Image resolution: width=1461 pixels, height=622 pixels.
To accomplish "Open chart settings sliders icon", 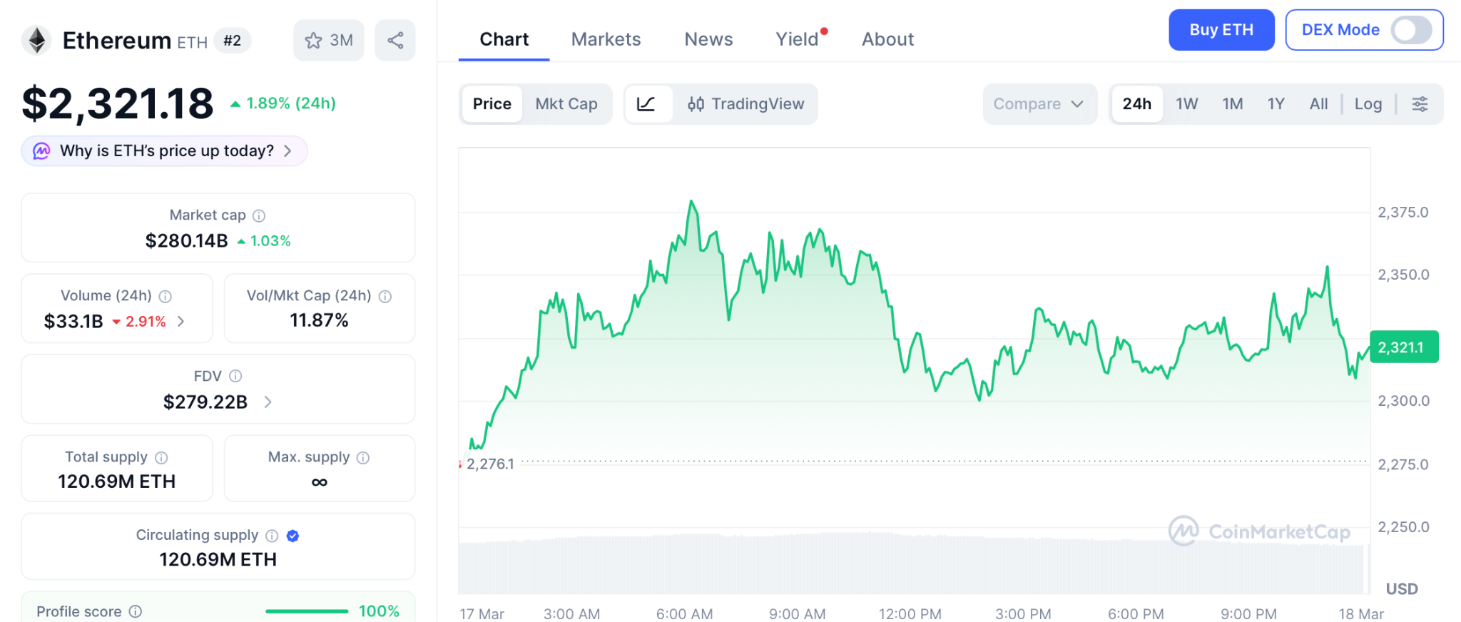I will [1420, 104].
